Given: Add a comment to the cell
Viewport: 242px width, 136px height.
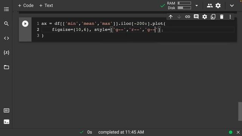Looking at the screenshot, I should [x=196, y=17].
